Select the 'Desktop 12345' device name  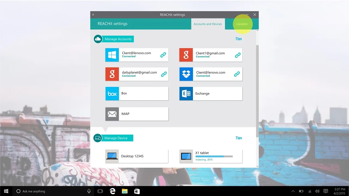coord(132,156)
